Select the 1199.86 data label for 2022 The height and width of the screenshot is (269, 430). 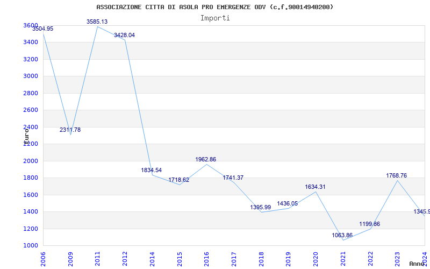click(370, 224)
